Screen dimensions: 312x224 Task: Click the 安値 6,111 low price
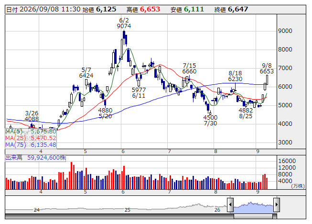click(x=187, y=10)
